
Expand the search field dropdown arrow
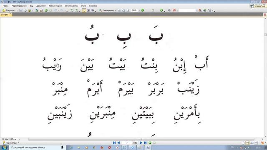197,10
